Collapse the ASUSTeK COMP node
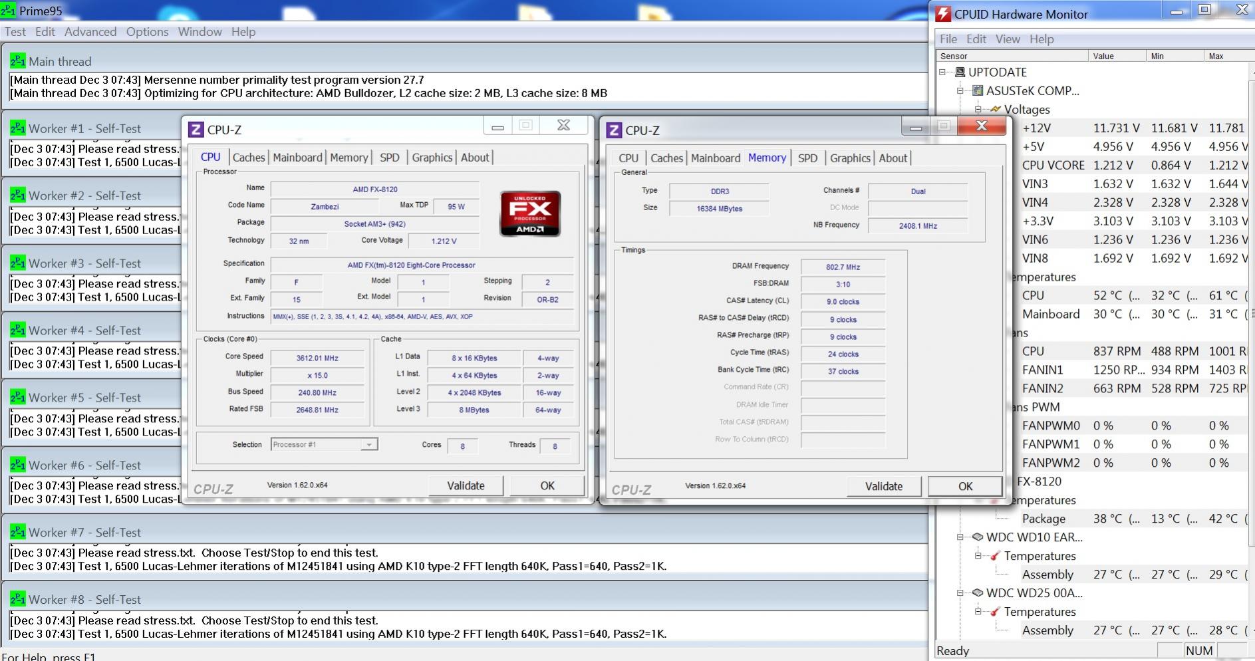 coord(960,90)
